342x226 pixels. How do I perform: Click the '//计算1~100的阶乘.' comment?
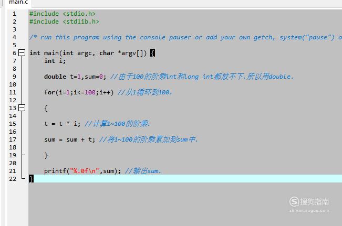117,124
